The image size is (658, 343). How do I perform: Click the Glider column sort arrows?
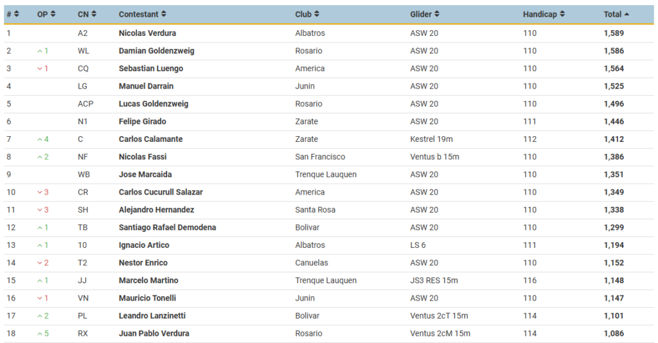tap(437, 14)
